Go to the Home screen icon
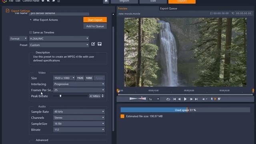The image size is (256, 144). tap(106, 1)
